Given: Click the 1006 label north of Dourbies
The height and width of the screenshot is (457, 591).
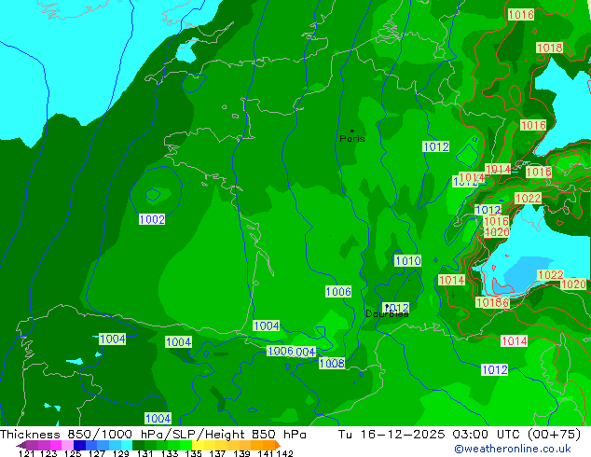Looking at the screenshot, I should coord(338,292).
